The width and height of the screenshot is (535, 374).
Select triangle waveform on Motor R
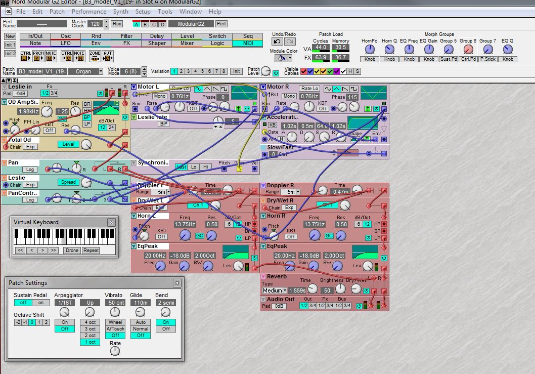(336, 89)
